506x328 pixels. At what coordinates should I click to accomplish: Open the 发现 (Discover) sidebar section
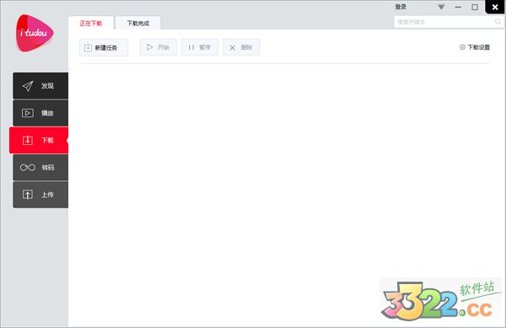(x=40, y=85)
